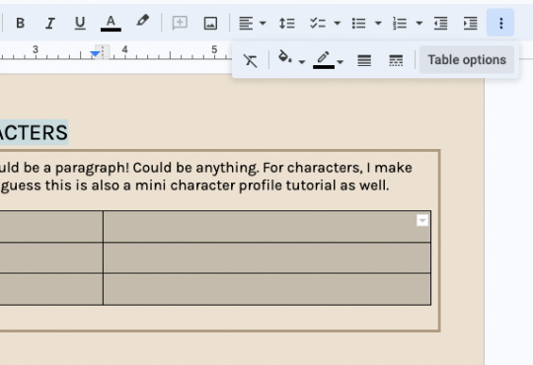The image size is (533, 365).
Task: Open the border dash style menu
Action: pyautogui.click(x=396, y=60)
